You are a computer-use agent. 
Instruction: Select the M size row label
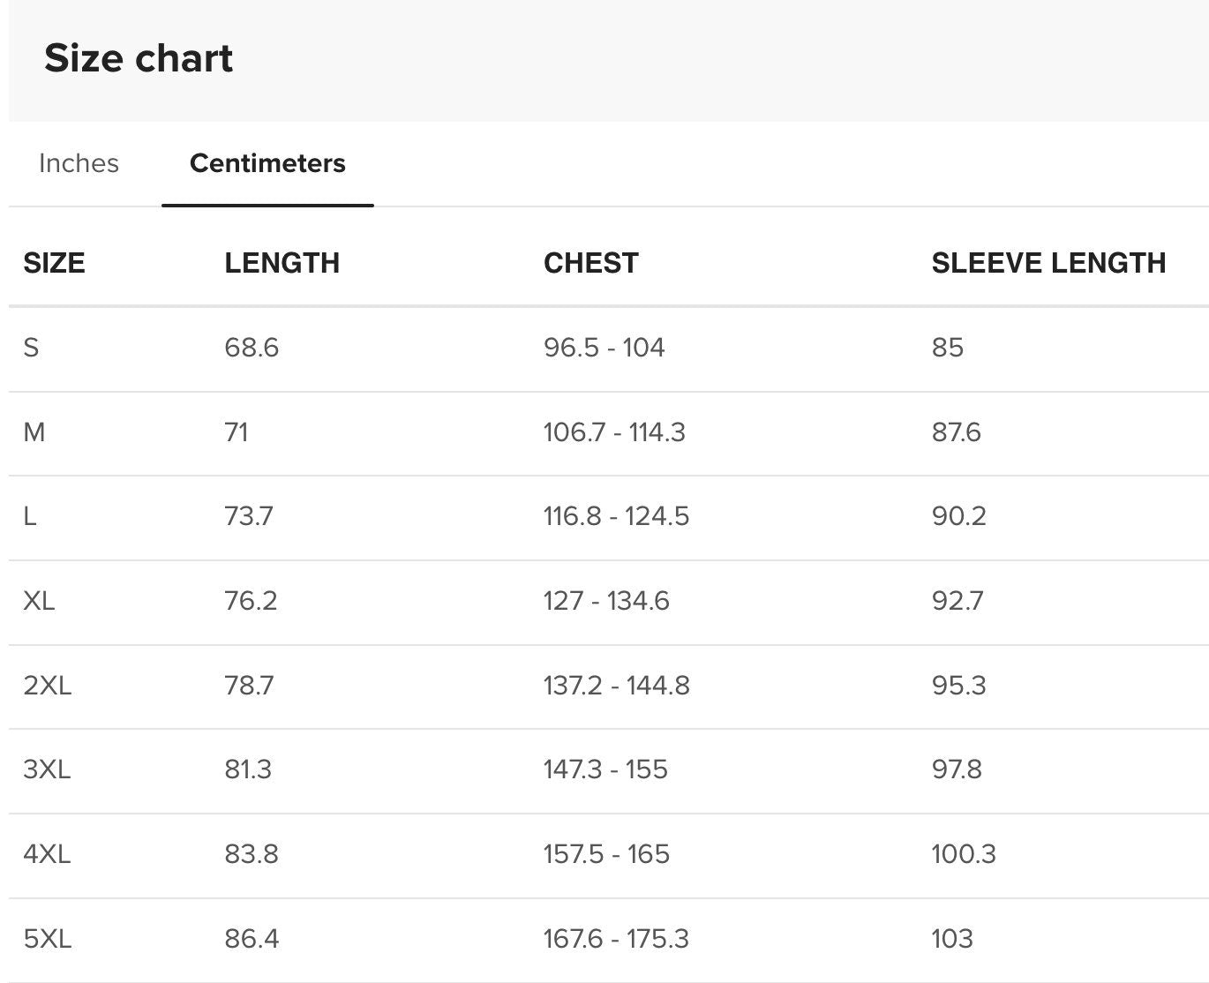click(34, 432)
